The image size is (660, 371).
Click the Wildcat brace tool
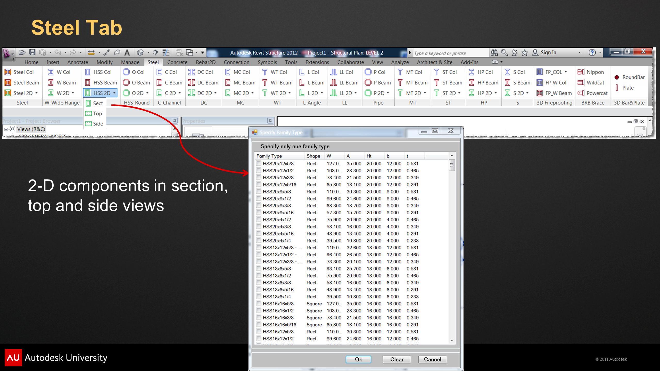point(591,83)
